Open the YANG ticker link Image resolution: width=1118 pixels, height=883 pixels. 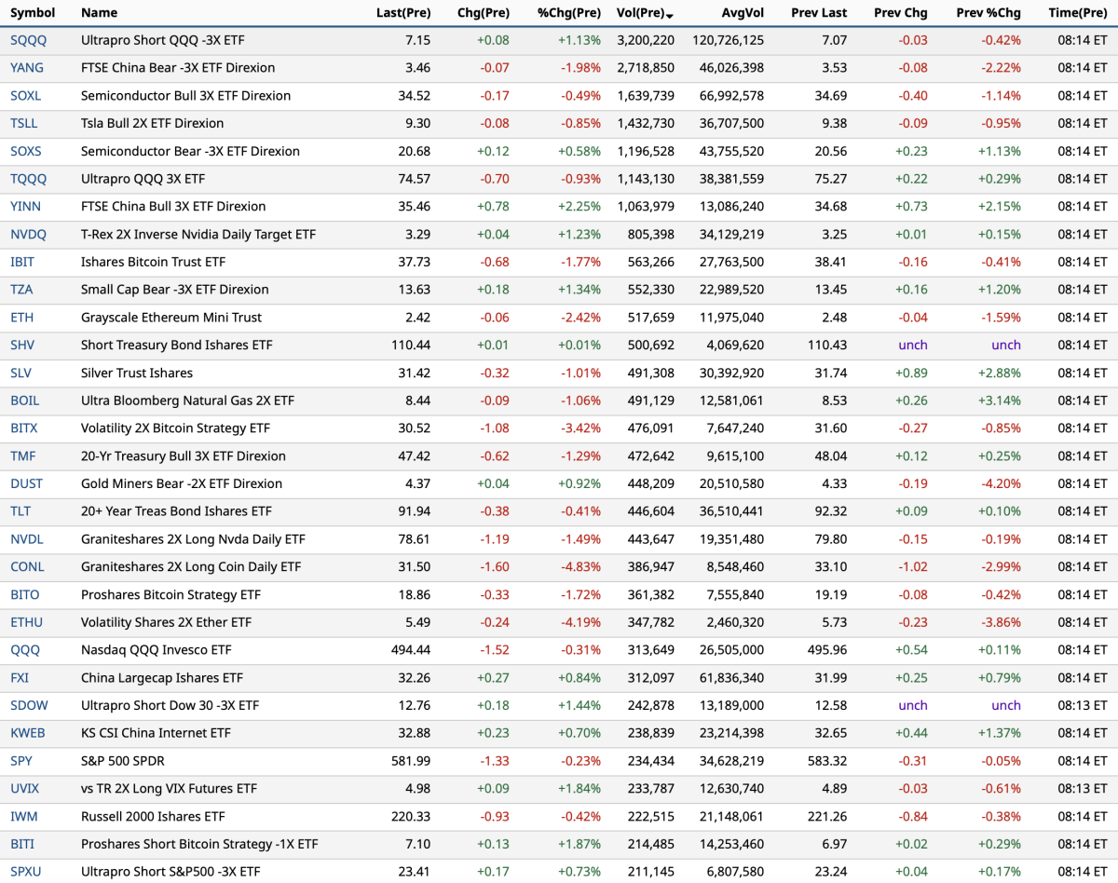[27, 68]
